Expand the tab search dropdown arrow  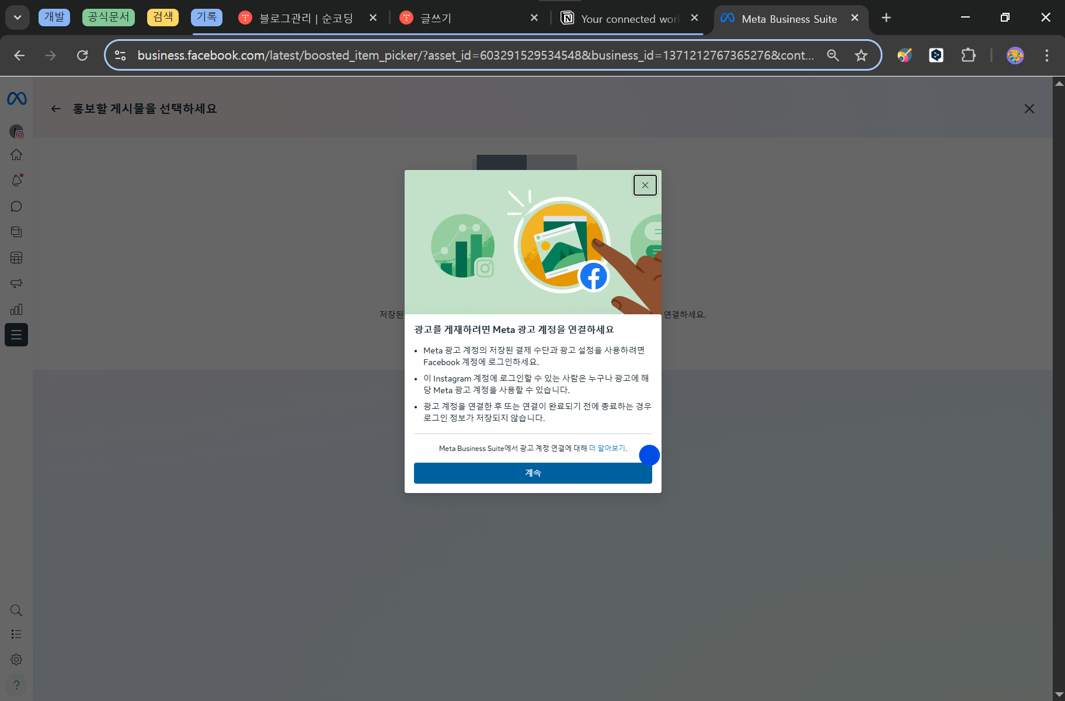point(18,18)
